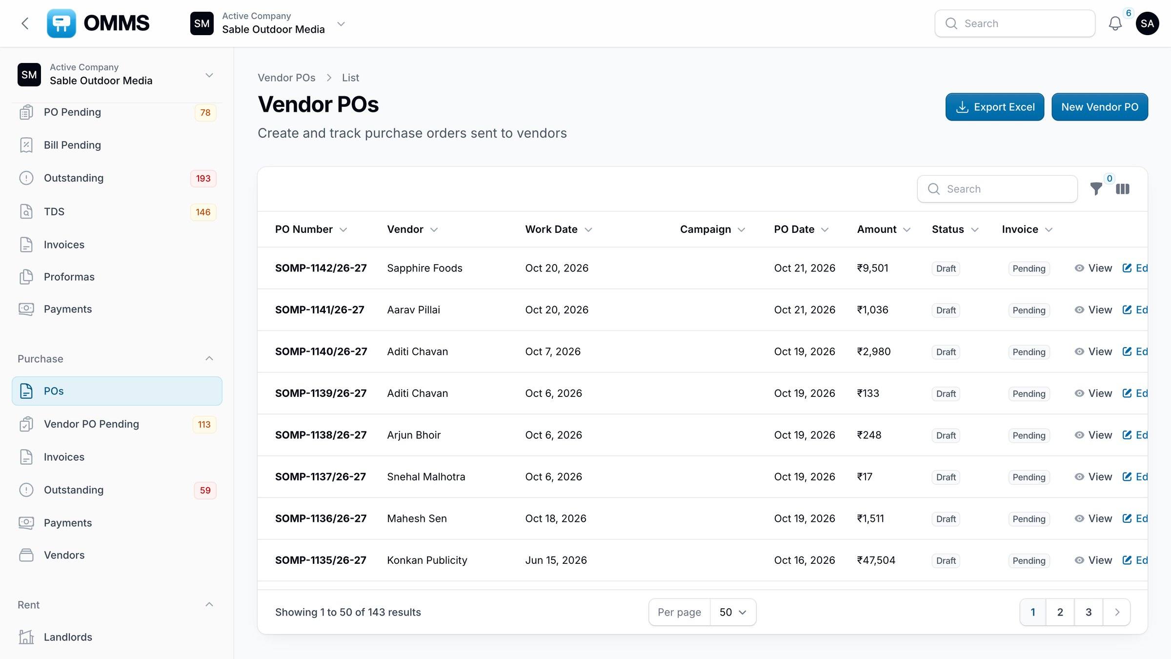Click the Landlords sidebar icon
This screenshot has height=659, width=1171.
(x=26, y=637)
